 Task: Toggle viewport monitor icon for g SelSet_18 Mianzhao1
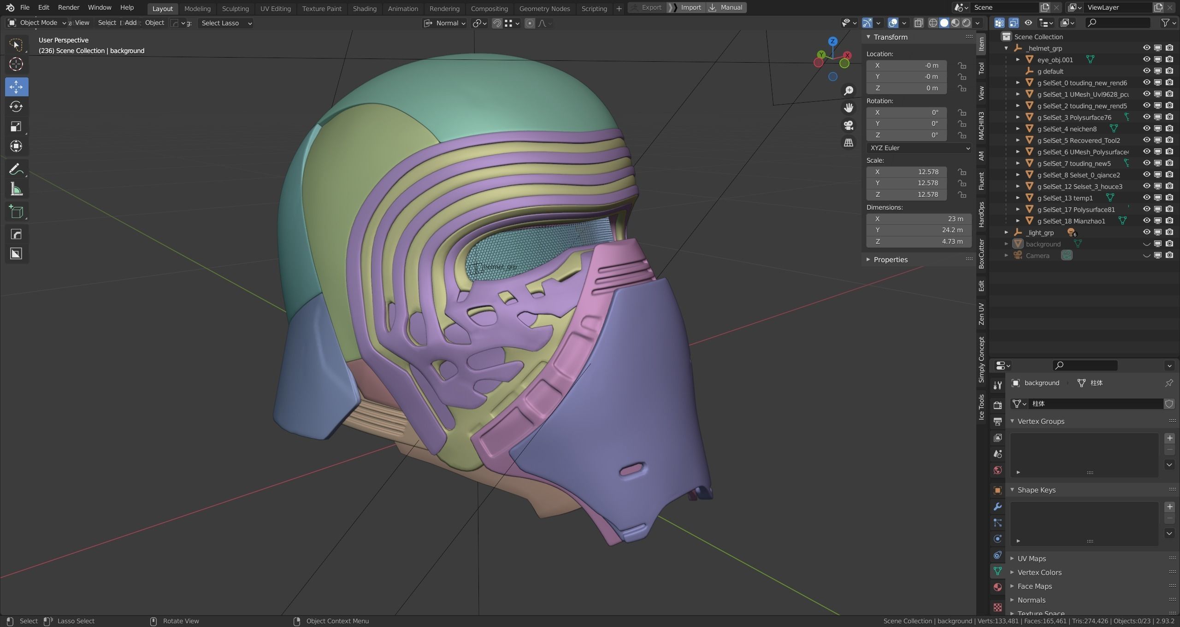coord(1158,221)
